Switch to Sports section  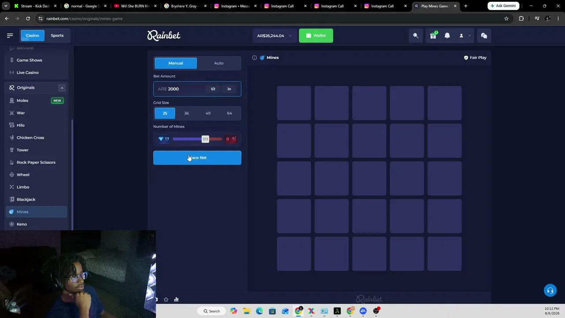pos(57,35)
